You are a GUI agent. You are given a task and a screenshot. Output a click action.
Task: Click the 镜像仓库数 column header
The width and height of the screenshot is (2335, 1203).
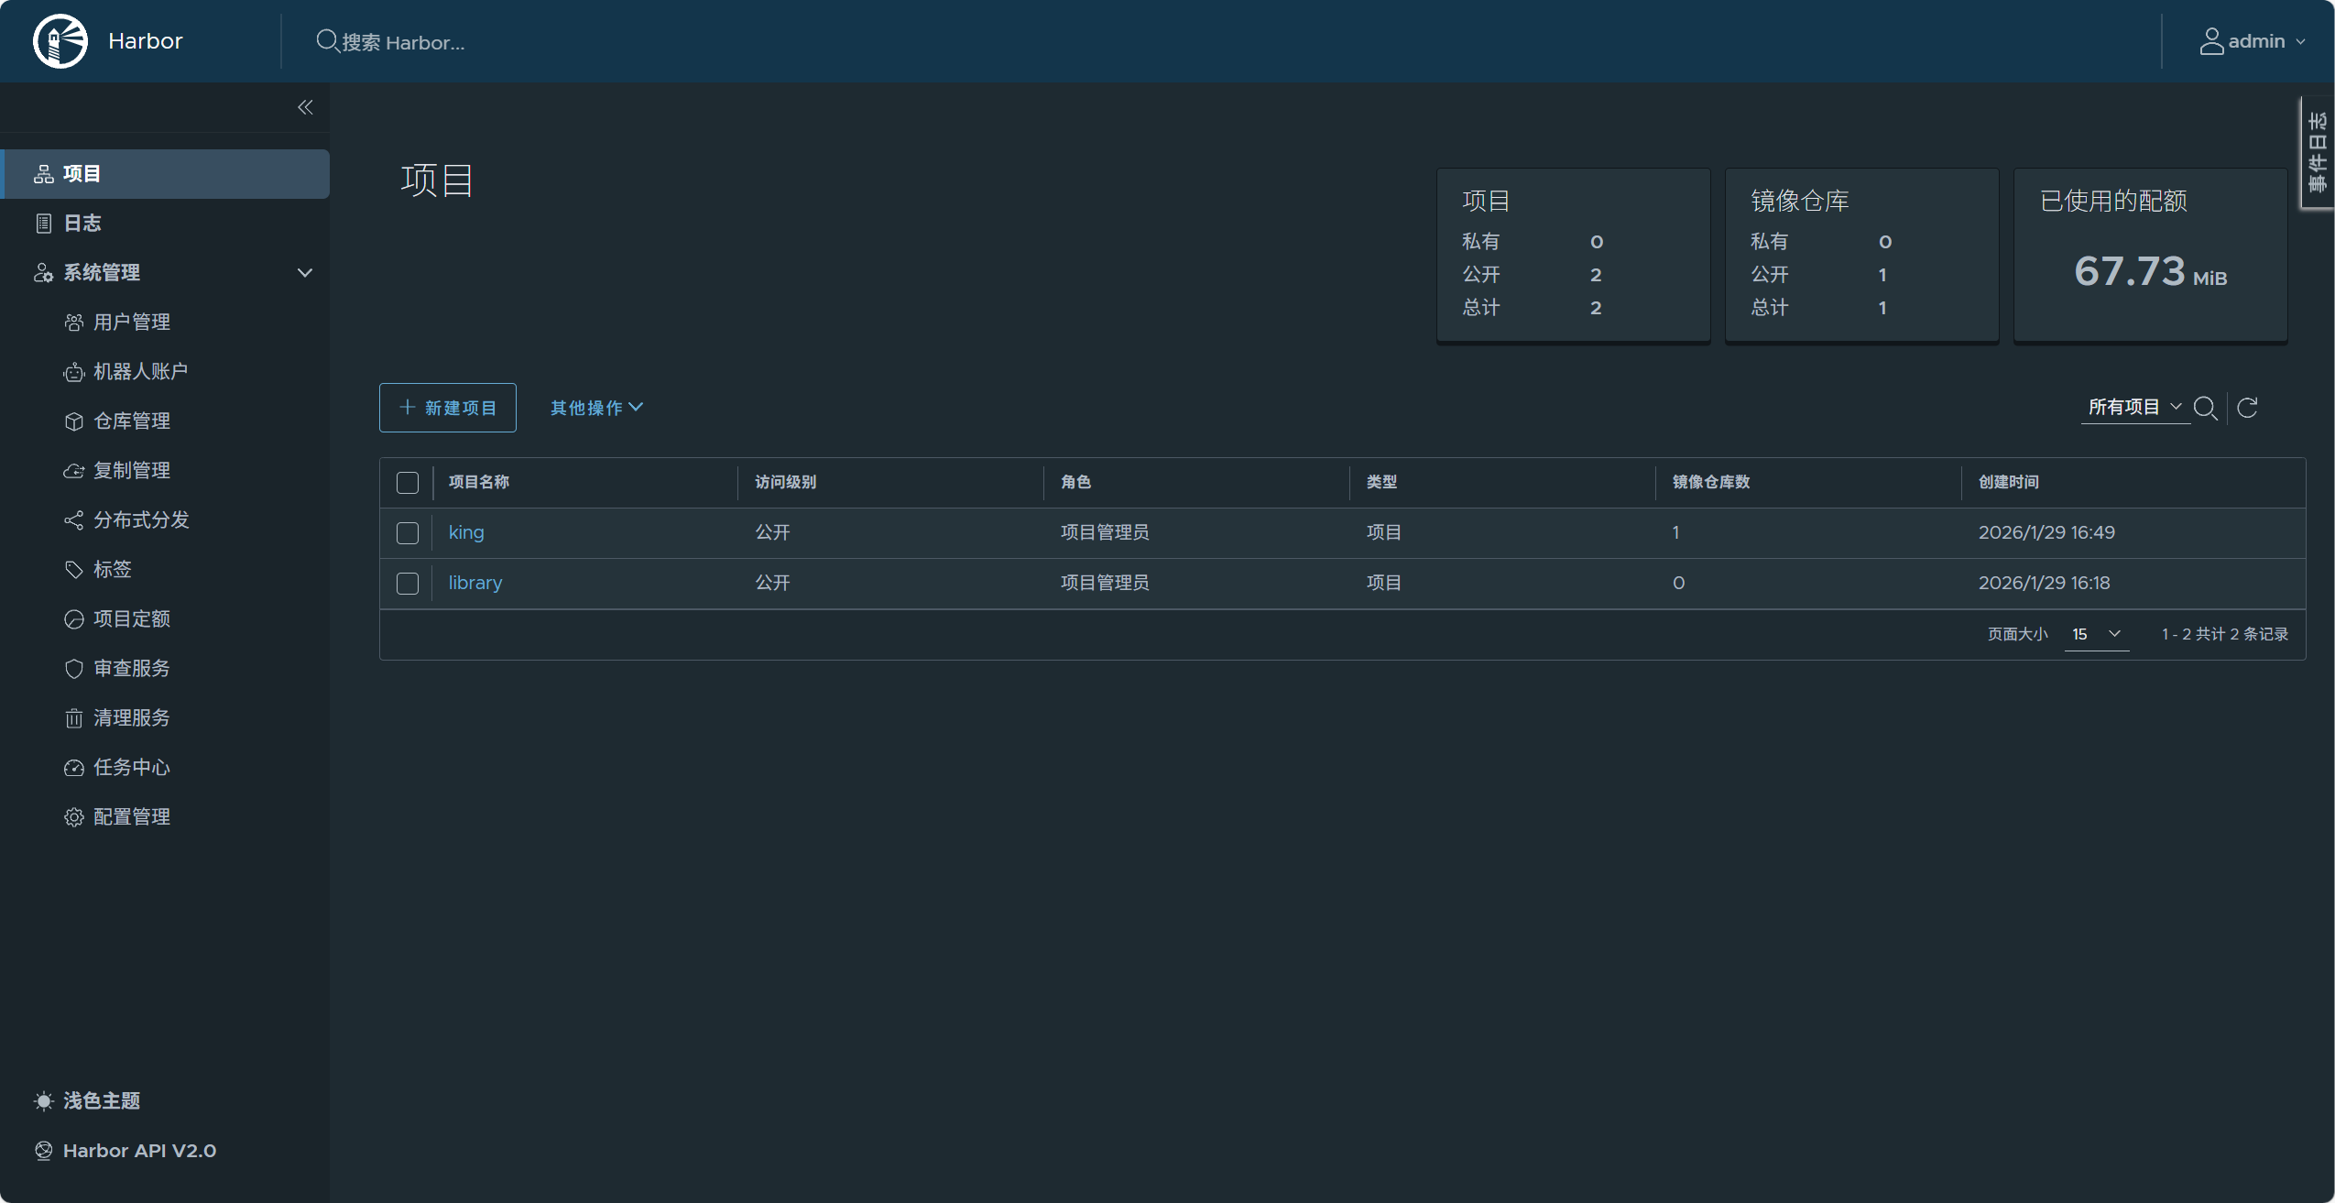click(x=1711, y=482)
